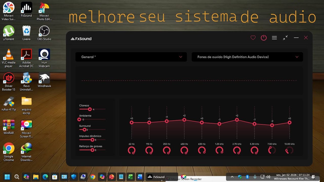Open Lixeira recycle bin icon

pos(26,33)
